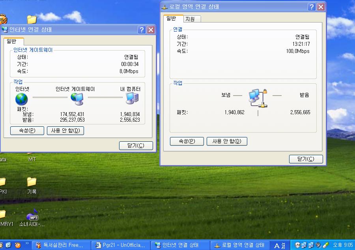Click my computer received packets 2,556,623
Screen dimensions: 355x250
(x=130, y=120)
